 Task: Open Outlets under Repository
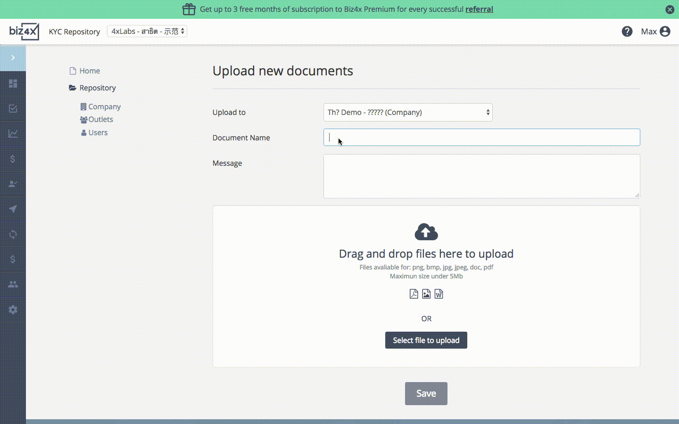[x=97, y=119]
